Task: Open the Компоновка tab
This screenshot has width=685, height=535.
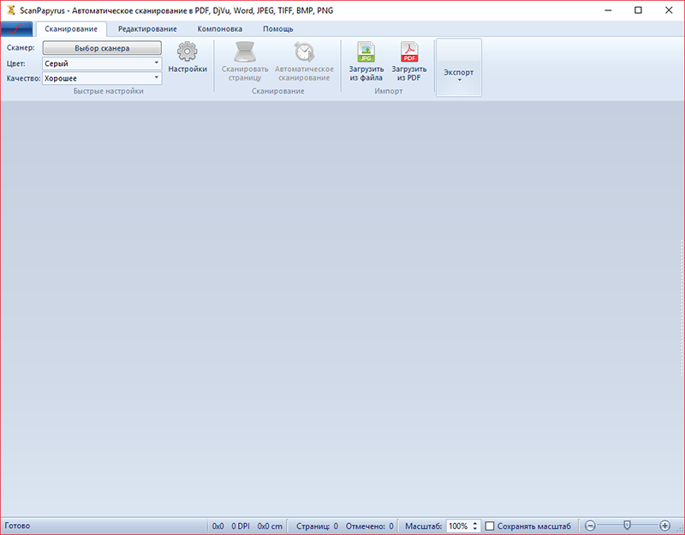Action: tap(220, 29)
